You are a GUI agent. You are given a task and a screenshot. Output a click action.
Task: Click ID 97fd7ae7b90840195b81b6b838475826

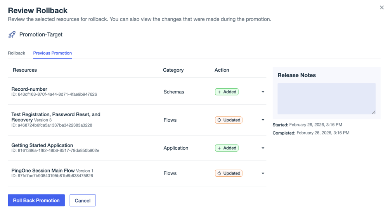click(x=52, y=176)
